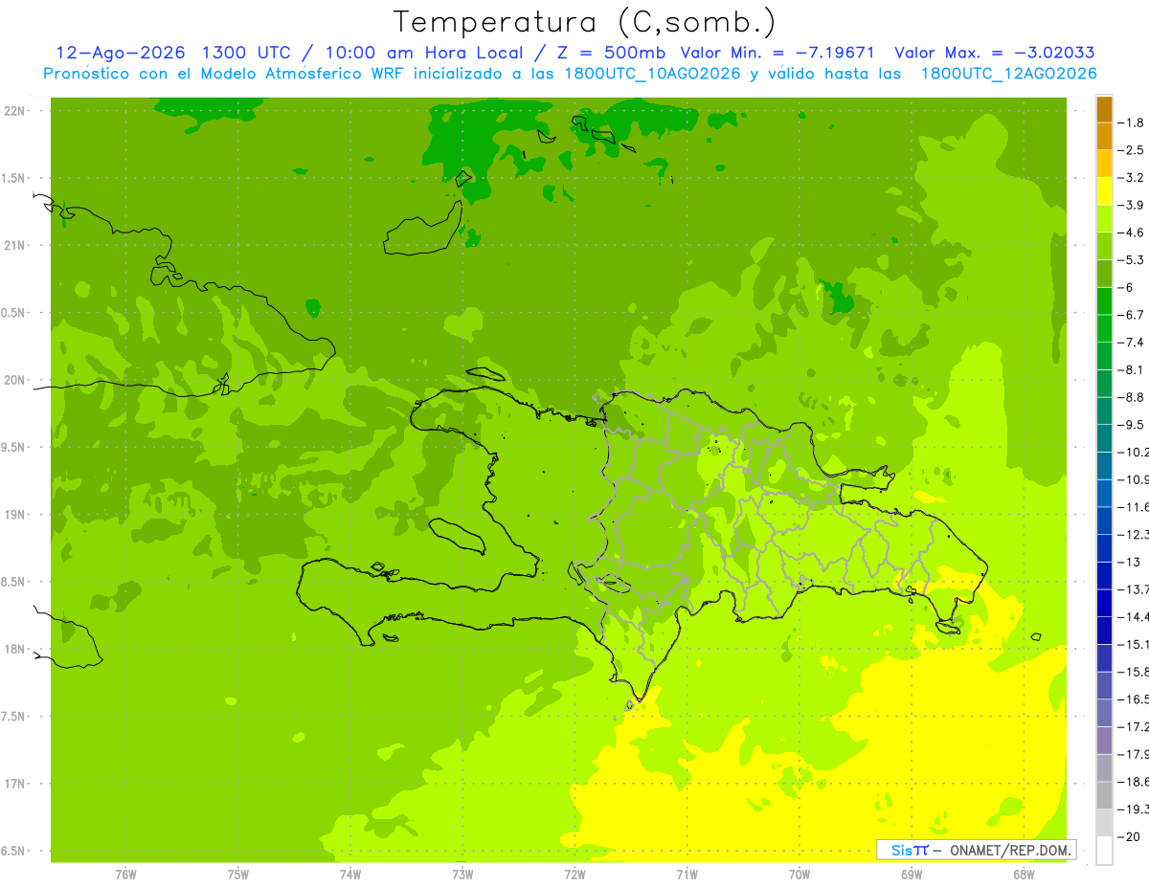Click the '74W' longitude label
Screen dimensions: 1149x887
click(350, 874)
